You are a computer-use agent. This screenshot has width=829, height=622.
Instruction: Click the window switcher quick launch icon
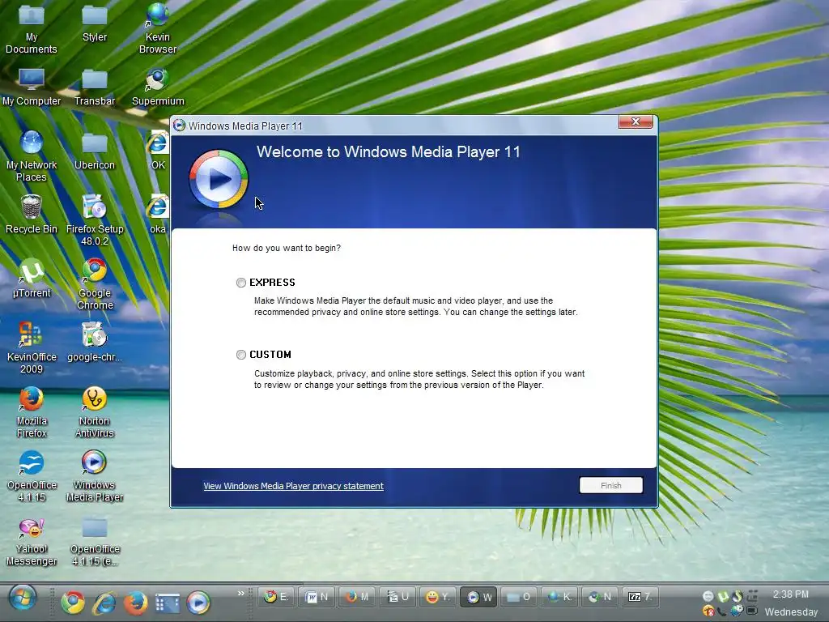pyautogui.click(x=168, y=603)
